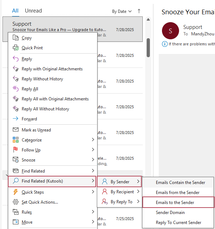
Task: Choose Emails Contain the Sender
Action: (x=178, y=183)
